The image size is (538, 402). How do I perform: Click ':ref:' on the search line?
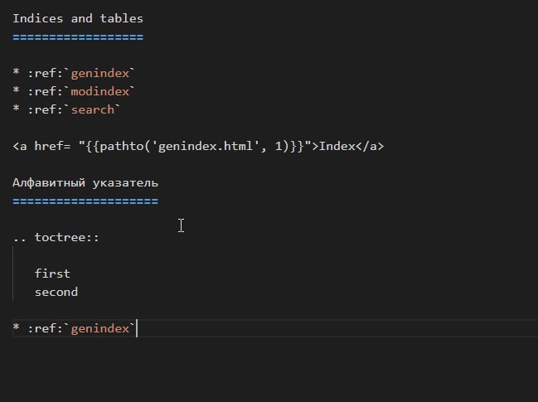pos(46,109)
